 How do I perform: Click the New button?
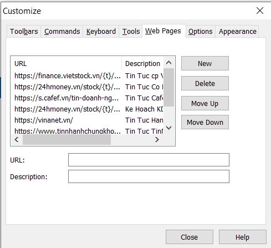pyautogui.click(x=205, y=63)
